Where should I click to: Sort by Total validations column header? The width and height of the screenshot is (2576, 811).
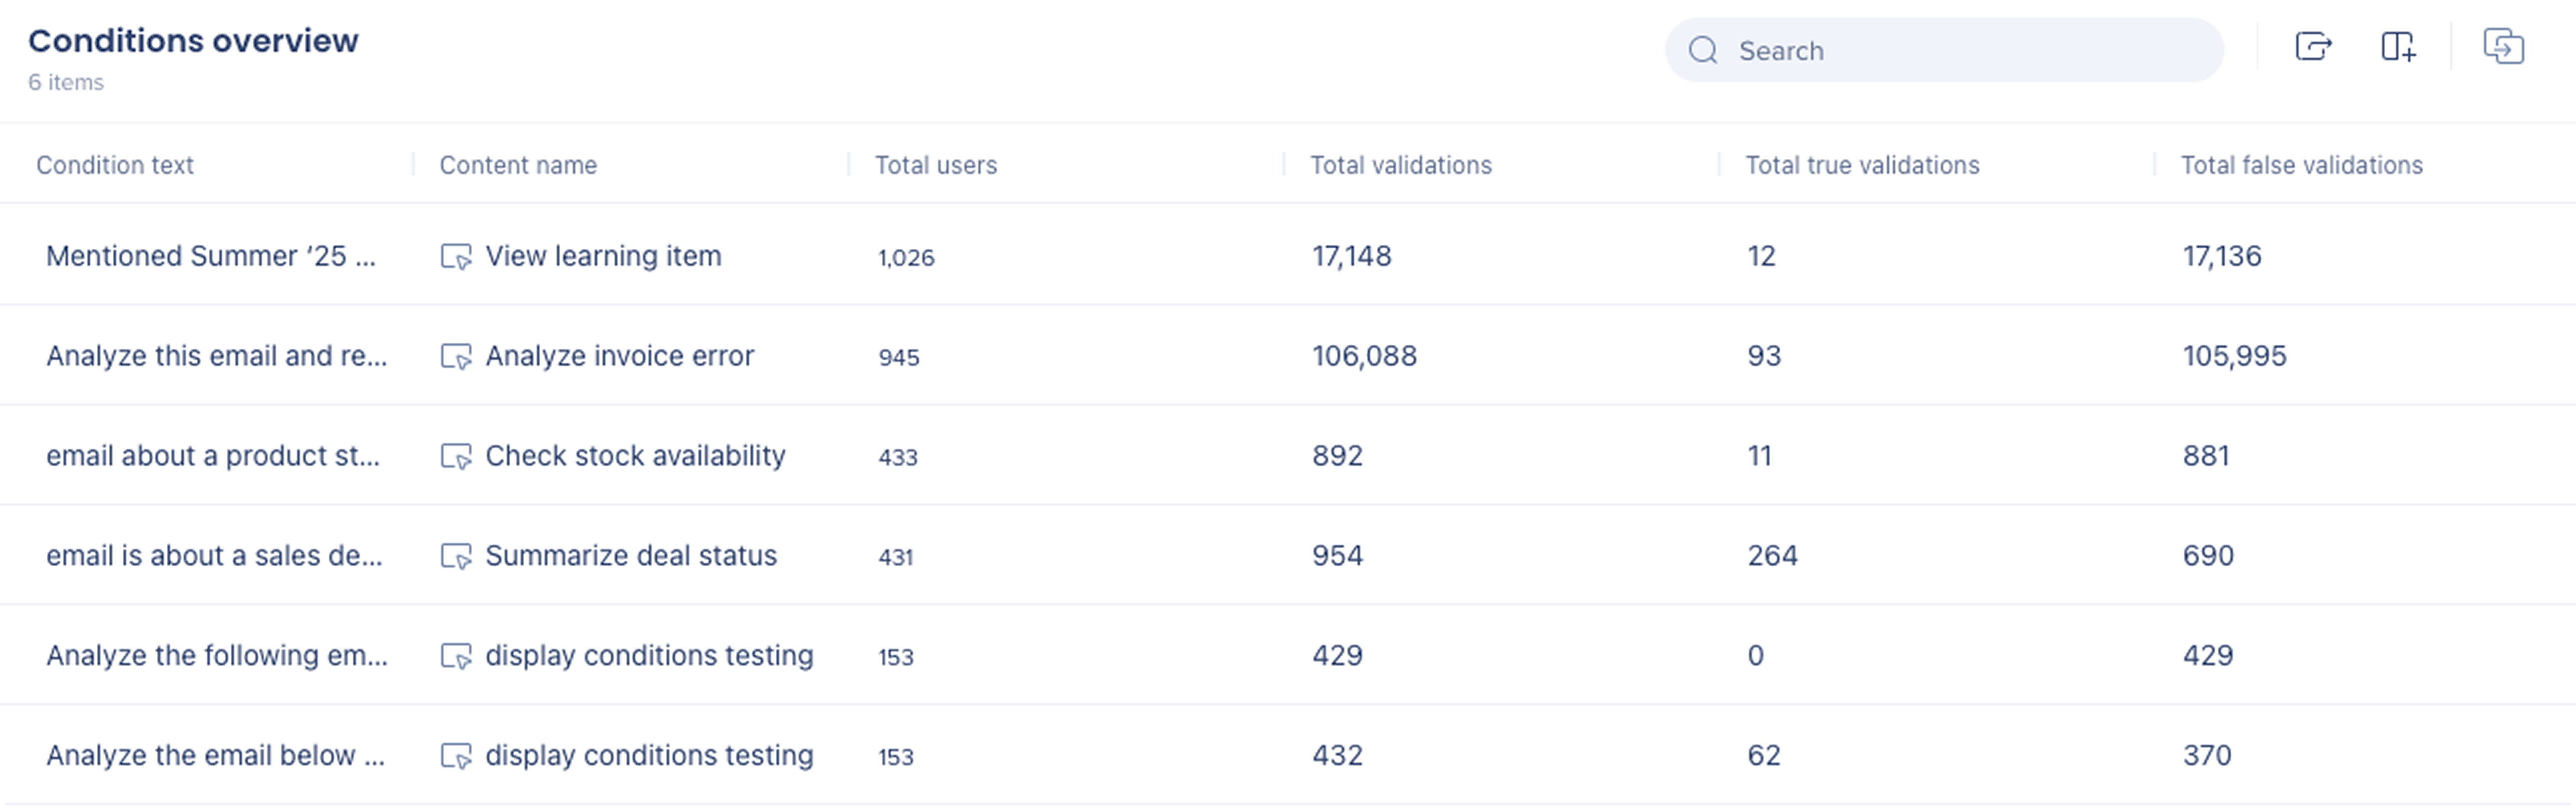(1401, 165)
